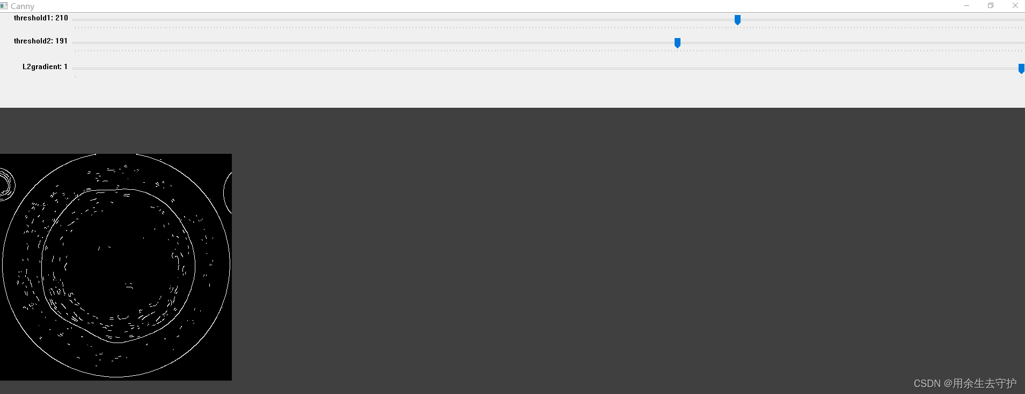The height and width of the screenshot is (394, 1025).
Task: Click the Canny title text
Action: click(23, 6)
